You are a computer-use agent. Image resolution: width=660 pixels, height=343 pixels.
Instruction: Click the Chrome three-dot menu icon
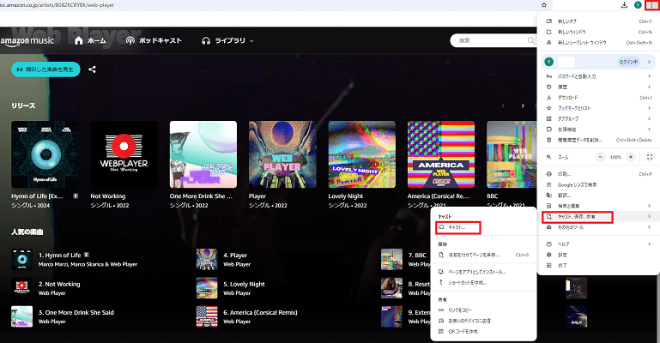(x=651, y=5)
